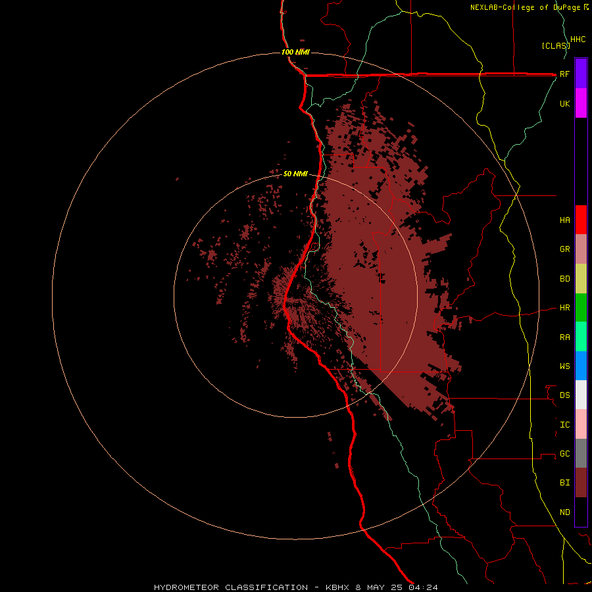592x592 pixels.
Task: Click the red HA legend color swatch
Action: tap(581, 220)
